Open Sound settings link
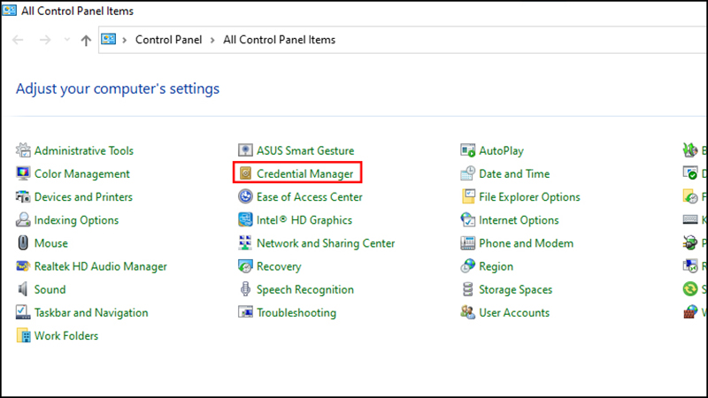This screenshot has height=398, width=708. [50, 289]
